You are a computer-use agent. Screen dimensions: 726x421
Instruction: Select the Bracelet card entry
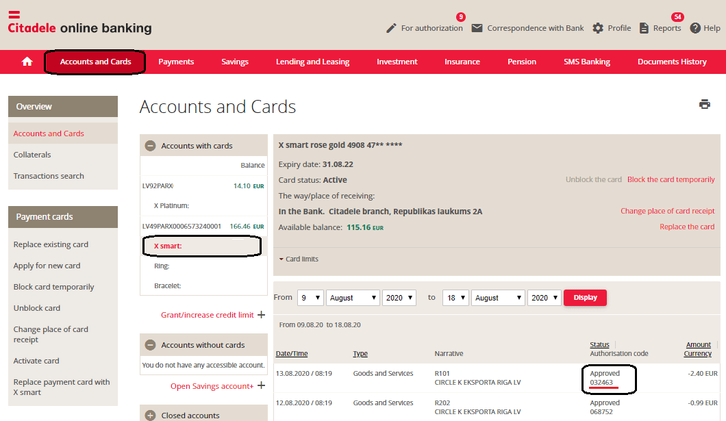(167, 286)
